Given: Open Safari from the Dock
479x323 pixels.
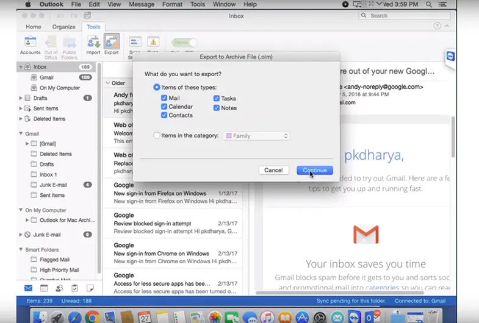Looking at the screenshot, I should (x=75, y=317).
